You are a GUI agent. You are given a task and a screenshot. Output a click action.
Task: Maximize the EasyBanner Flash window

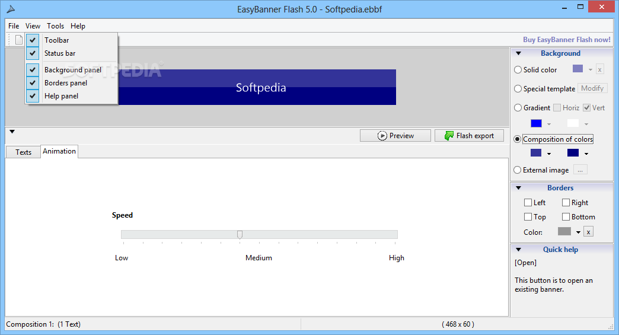580,7
